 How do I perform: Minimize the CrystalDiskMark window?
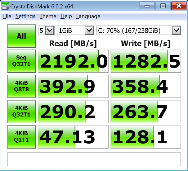[147, 6]
